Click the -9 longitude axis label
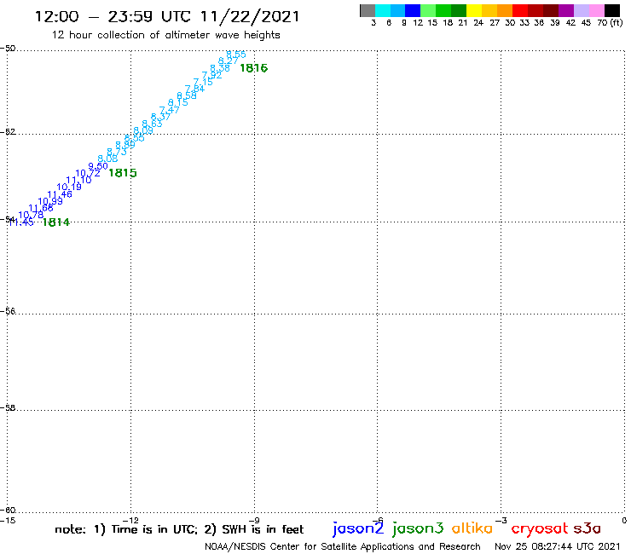 click(x=254, y=521)
